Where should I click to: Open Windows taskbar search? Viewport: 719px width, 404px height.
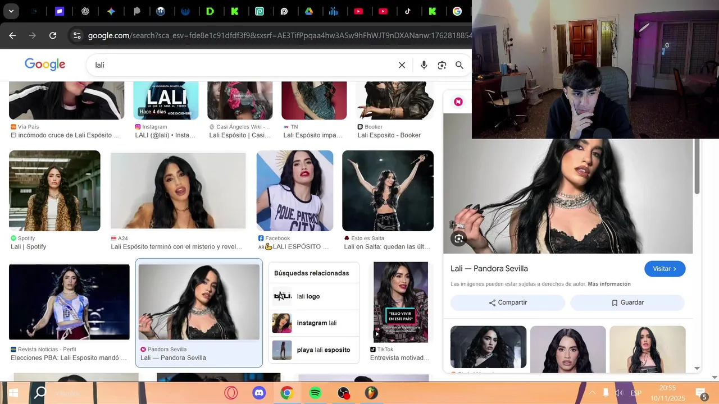pyautogui.click(x=40, y=393)
